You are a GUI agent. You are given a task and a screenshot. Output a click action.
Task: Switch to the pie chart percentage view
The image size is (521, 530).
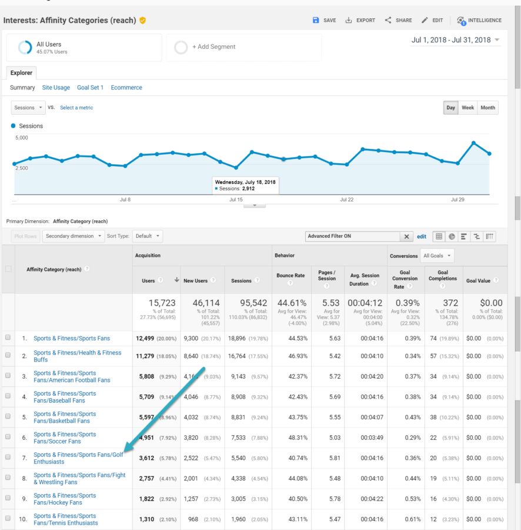452,236
